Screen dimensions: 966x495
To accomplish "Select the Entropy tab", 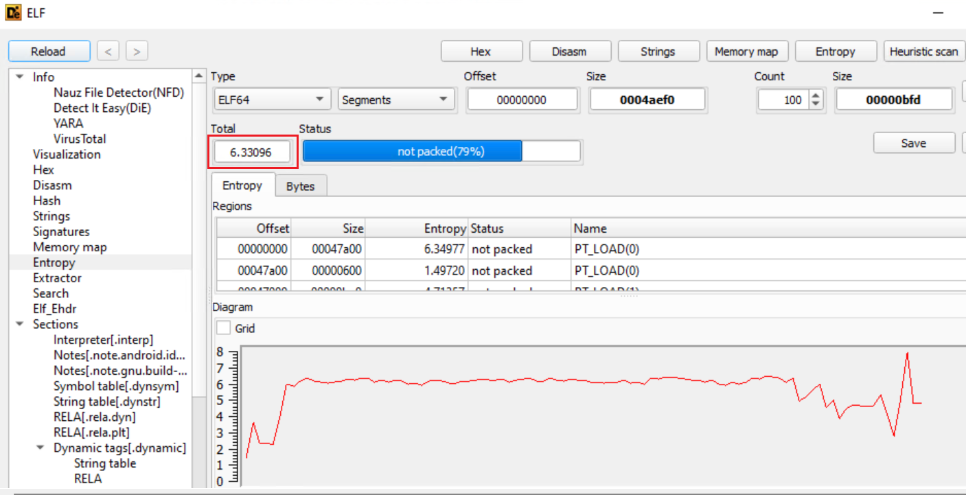I will 242,185.
